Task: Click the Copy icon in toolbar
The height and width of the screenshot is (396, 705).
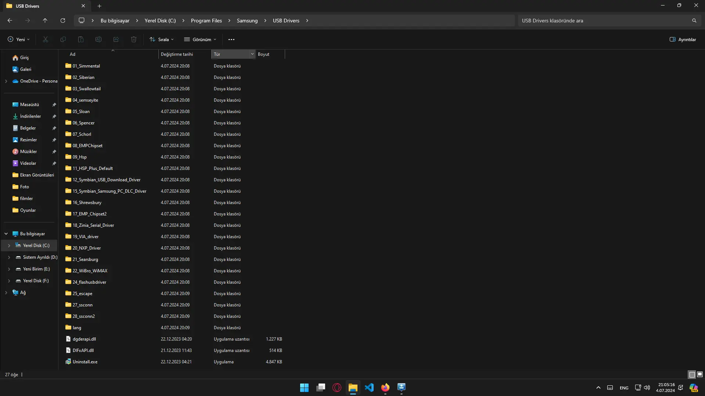Action: (63, 39)
